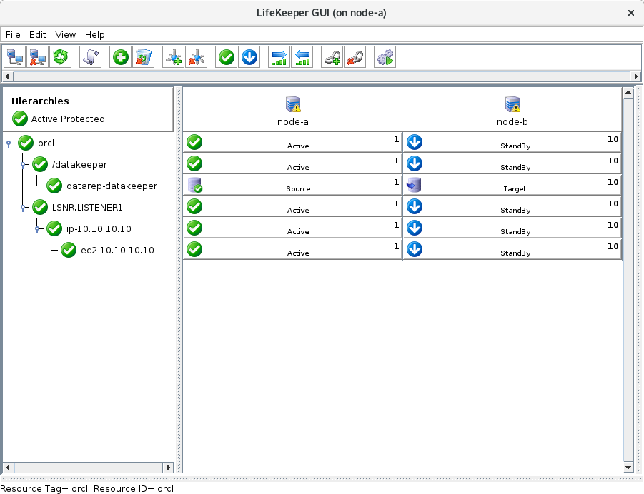Collapse the orcl hierarchy branch
644x494 pixels.
(x=9, y=143)
